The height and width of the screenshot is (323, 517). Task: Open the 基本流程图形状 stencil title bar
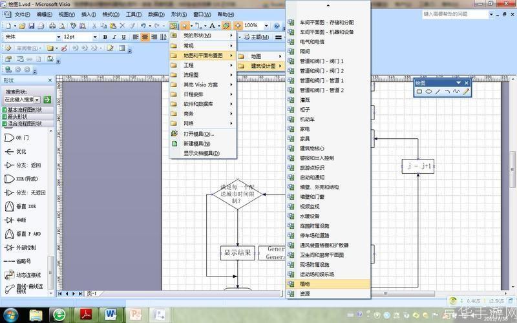25,110
